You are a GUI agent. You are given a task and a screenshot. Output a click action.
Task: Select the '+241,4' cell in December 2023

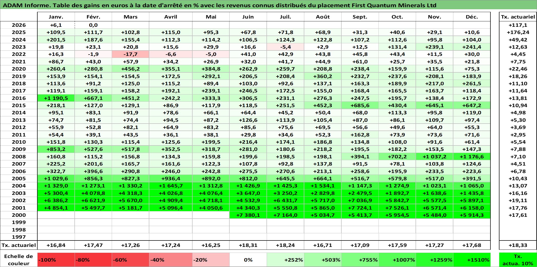(472, 47)
